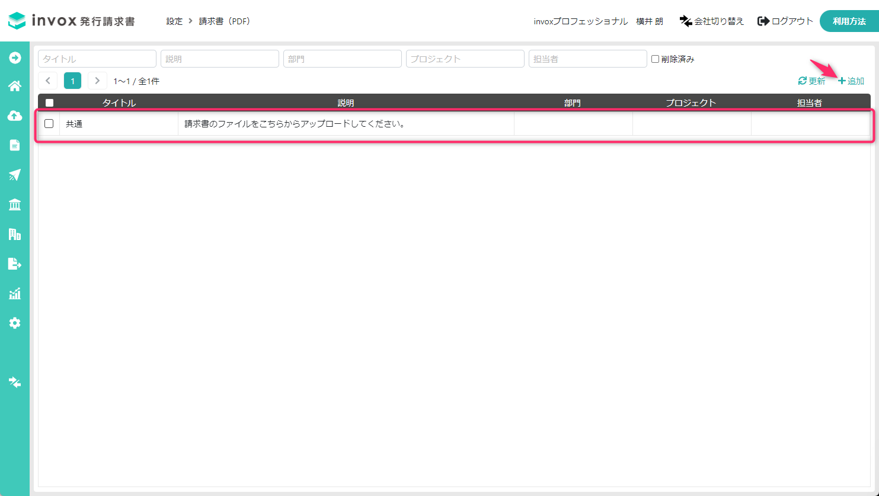The height and width of the screenshot is (496, 879).
Task: Open the settings gear in the sidebar
Action: pyautogui.click(x=14, y=323)
